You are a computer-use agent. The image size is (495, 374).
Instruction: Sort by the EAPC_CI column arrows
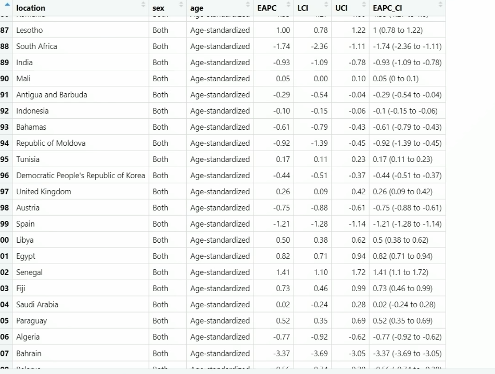(x=440, y=4)
